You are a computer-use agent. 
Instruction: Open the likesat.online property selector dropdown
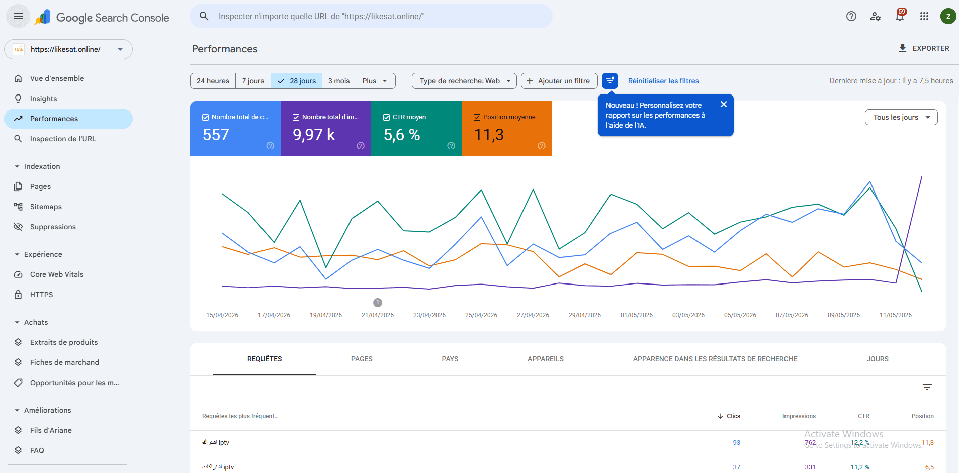(x=68, y=49)
